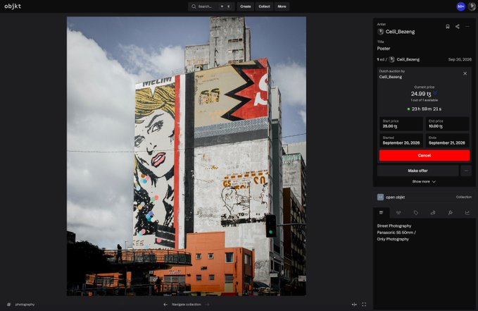
Task: Click the 1 out of 1 available text
Action: coord(424,100)
